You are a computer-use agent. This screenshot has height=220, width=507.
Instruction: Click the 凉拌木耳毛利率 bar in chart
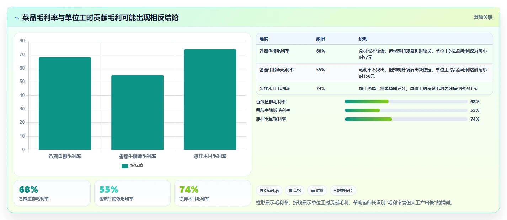[x=210, y=99]
